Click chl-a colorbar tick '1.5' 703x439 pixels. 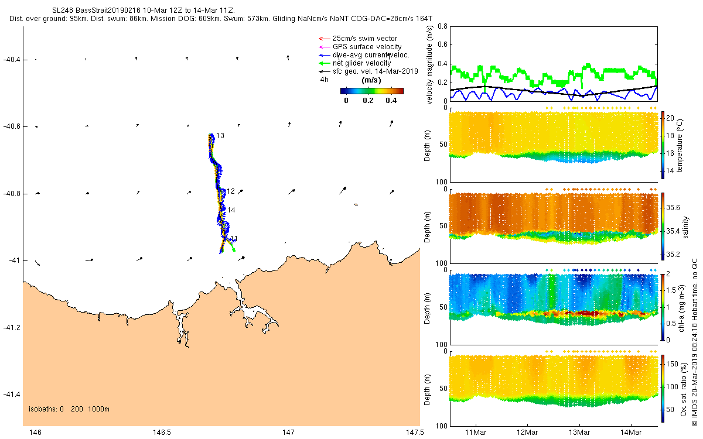(x=672, y=290)
